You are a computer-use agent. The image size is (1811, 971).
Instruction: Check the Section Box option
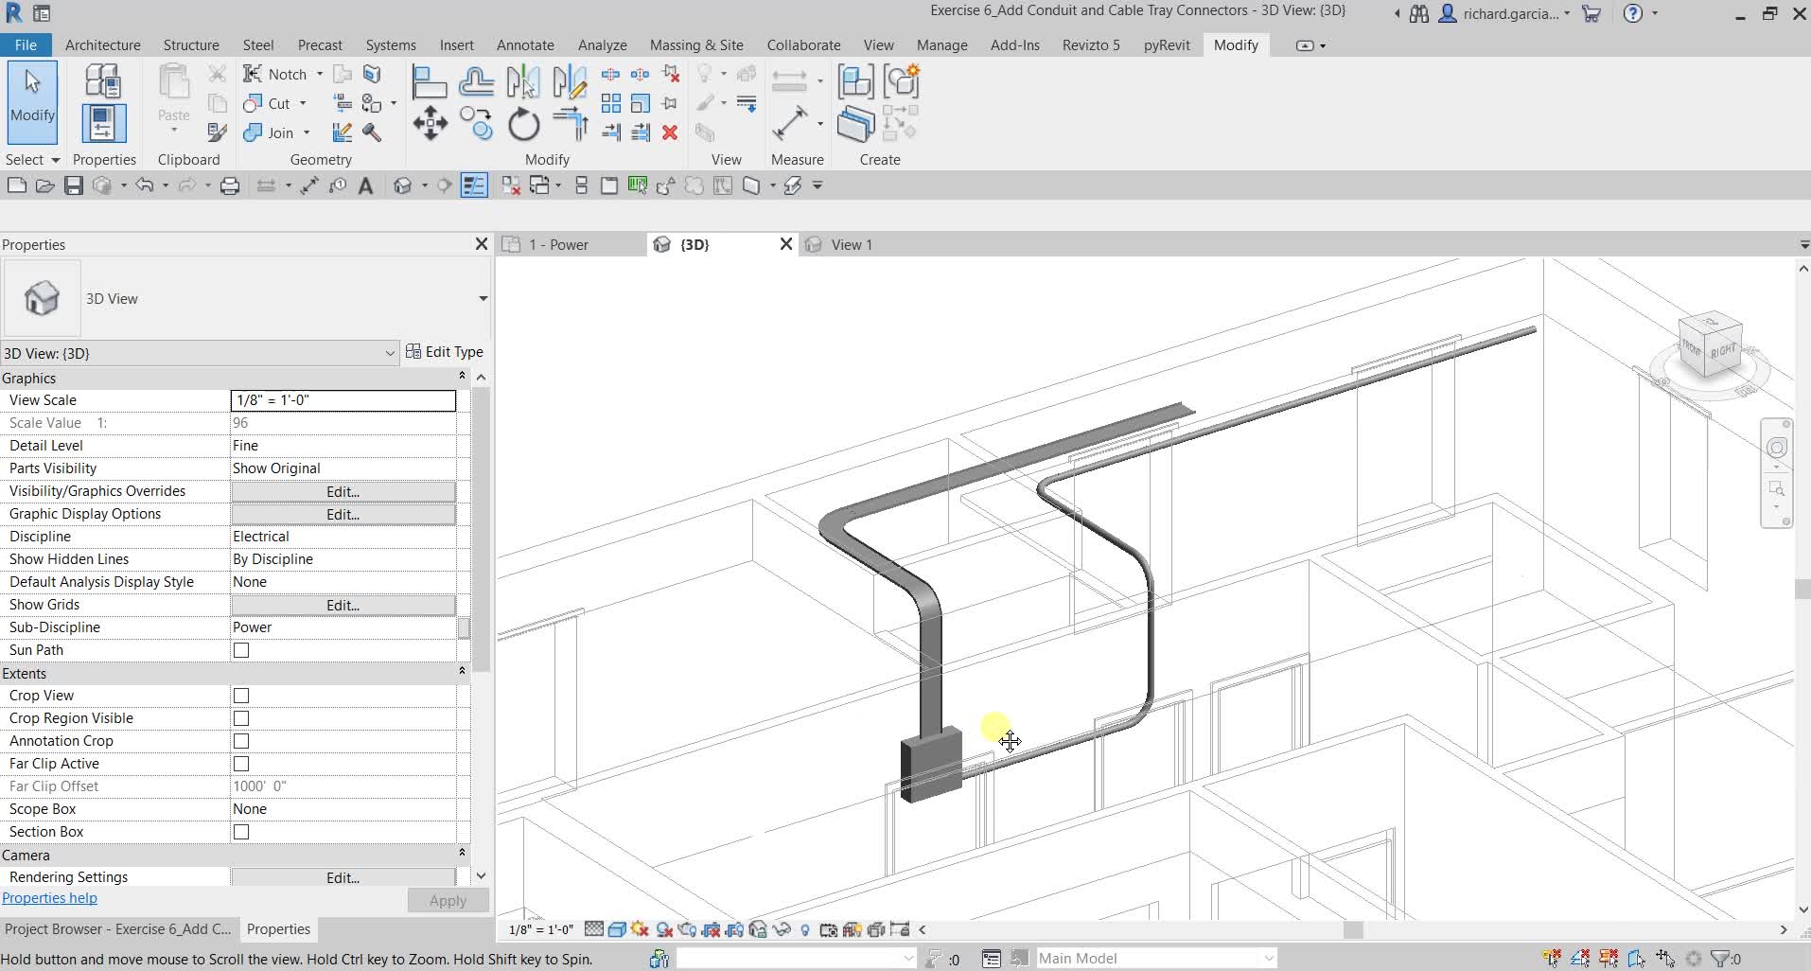240,832
